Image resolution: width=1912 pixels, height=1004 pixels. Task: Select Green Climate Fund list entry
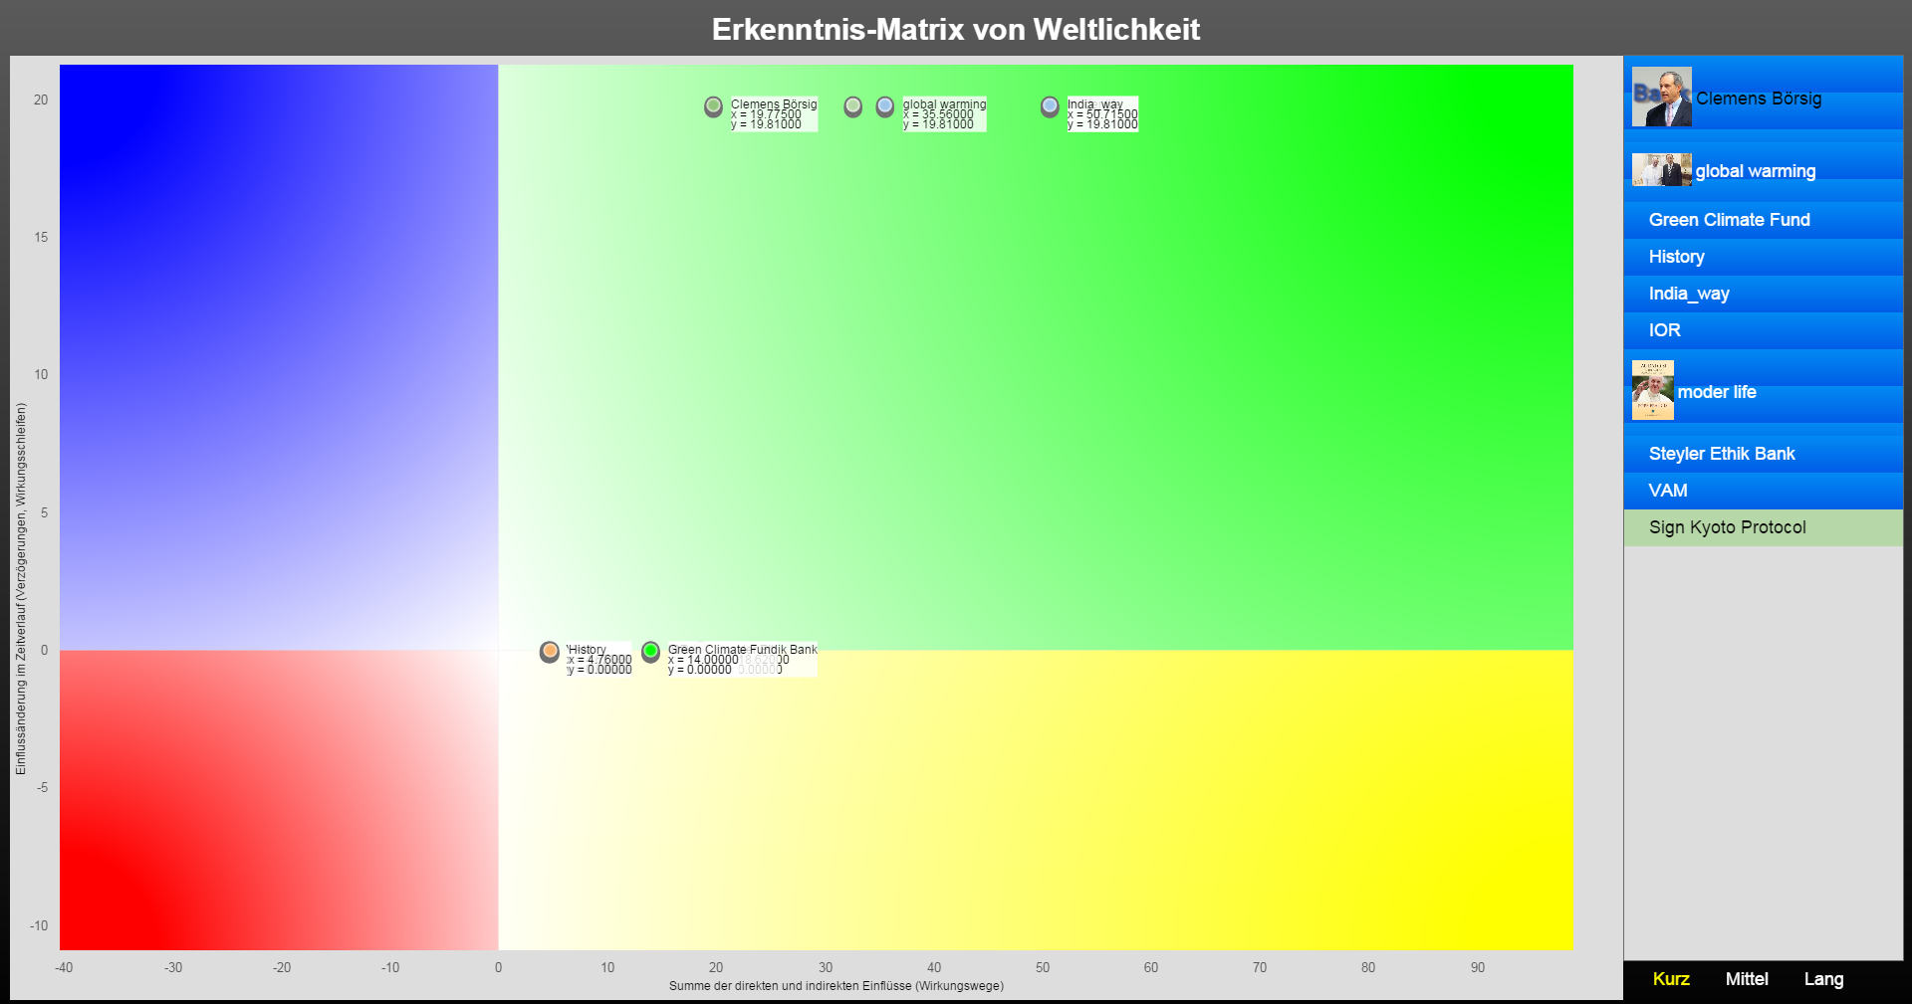coord(1763,220)
